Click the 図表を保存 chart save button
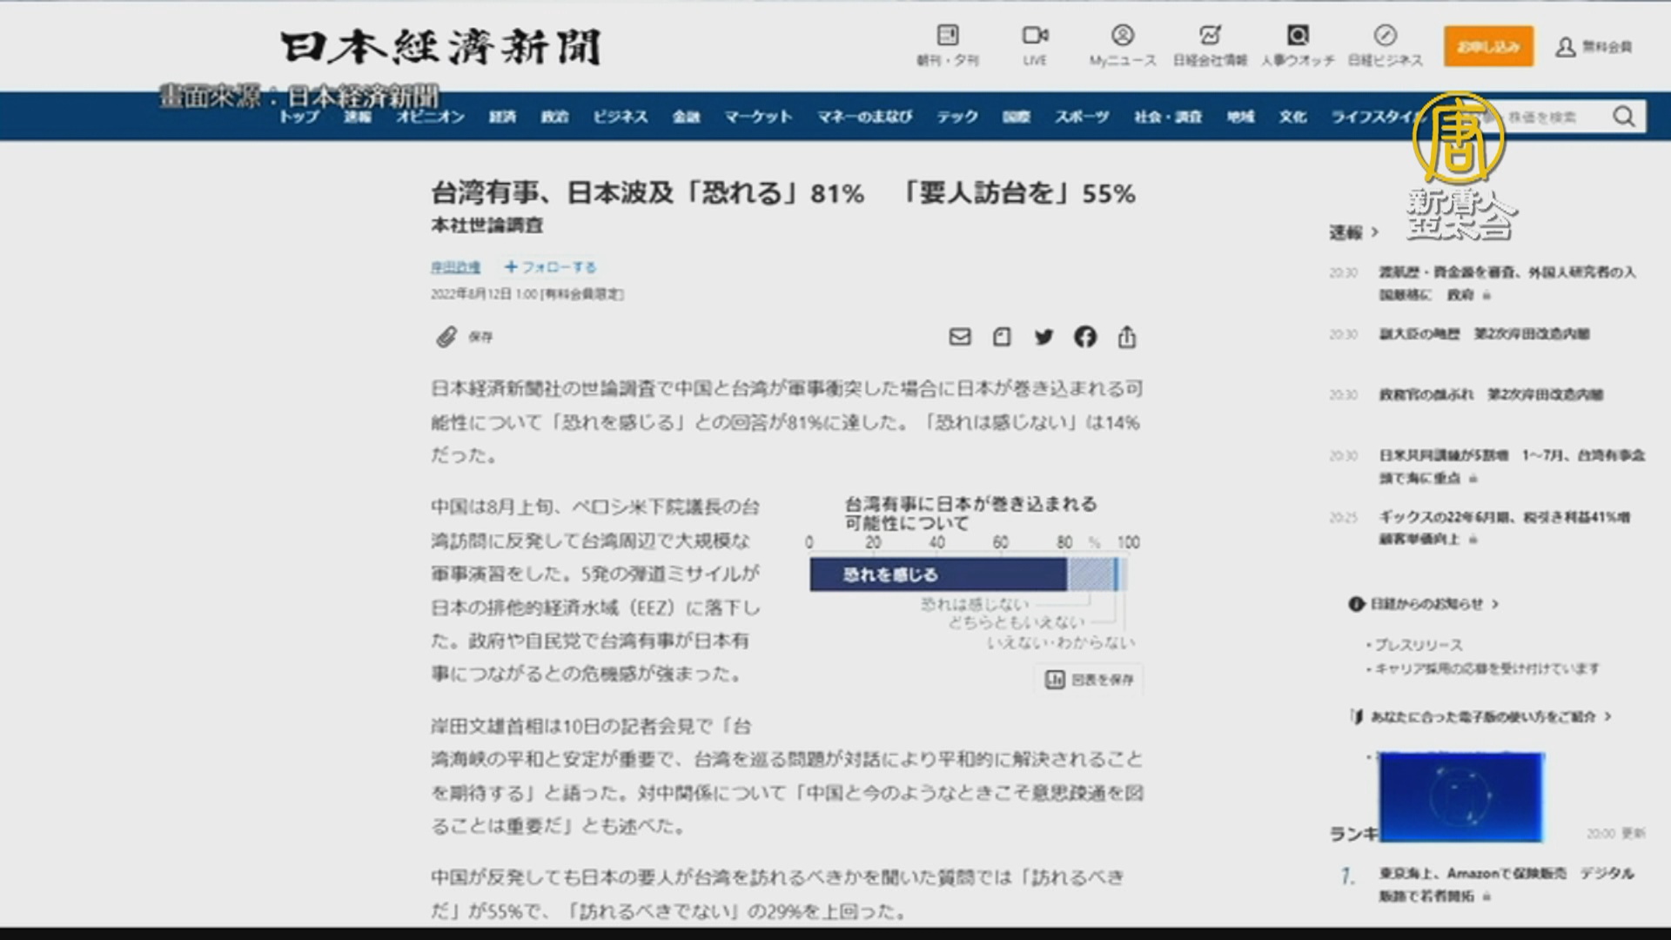Image resolution: width=1671 pixels, height=940 pixels. click(x=1091, y=679)
